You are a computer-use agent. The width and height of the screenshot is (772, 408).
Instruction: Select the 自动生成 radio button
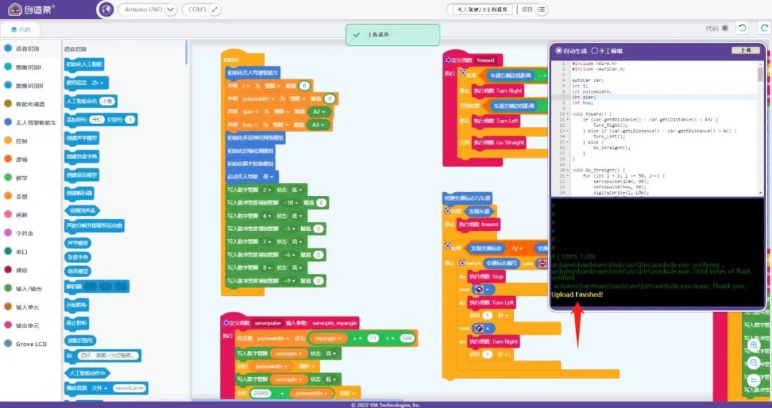pos(559,51)
